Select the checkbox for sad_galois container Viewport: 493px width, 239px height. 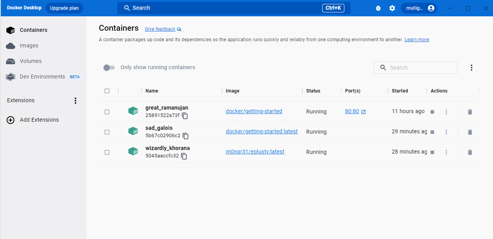tap(107, 132)
